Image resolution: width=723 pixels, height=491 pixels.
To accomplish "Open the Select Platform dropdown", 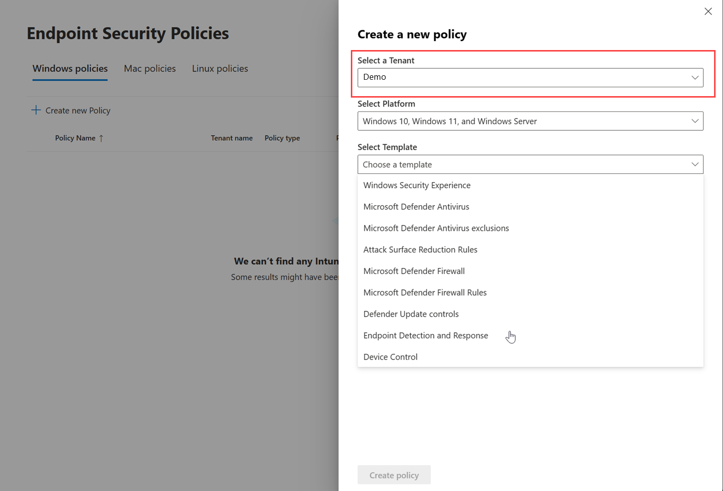I will point(530,121).
